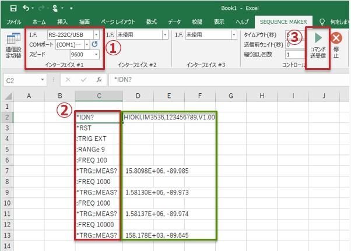Open the ファイル tab

(13, 22)
